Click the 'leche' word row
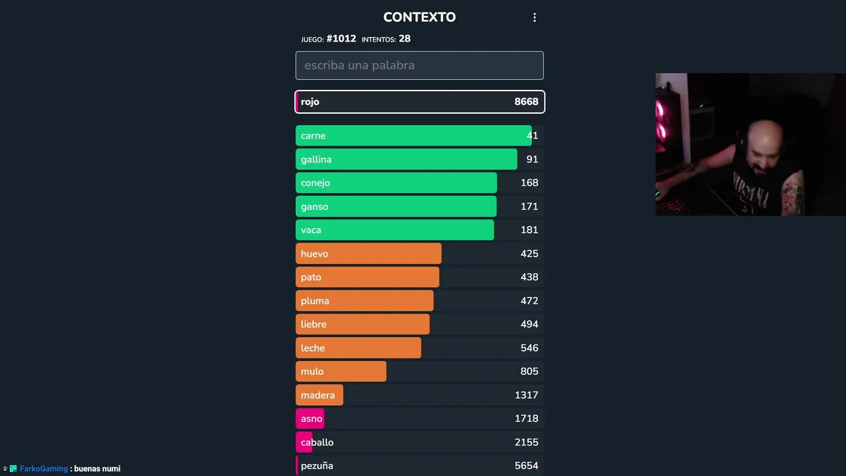The height and width of the screenshot is (476, 846). [x=419, y=348]
